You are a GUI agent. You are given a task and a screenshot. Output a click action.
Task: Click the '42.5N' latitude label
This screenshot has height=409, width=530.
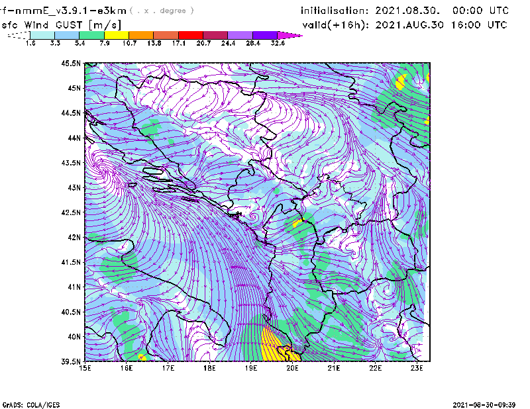point(71,212)
